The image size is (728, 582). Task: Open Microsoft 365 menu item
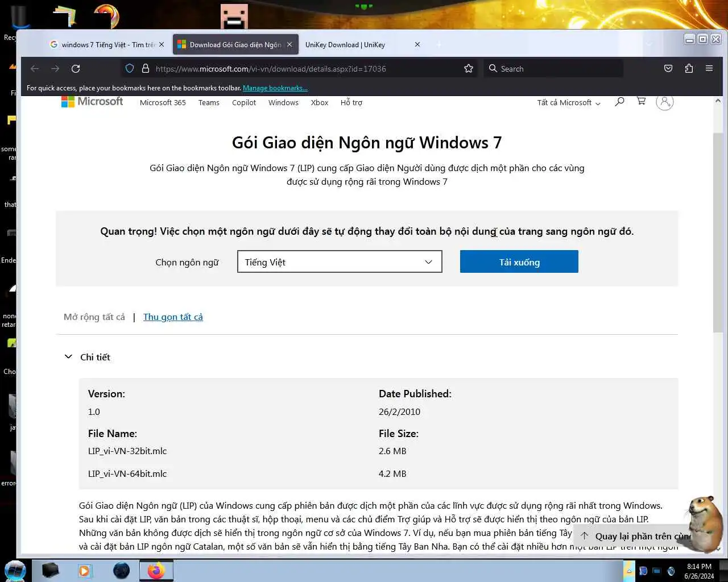(163, 103)
